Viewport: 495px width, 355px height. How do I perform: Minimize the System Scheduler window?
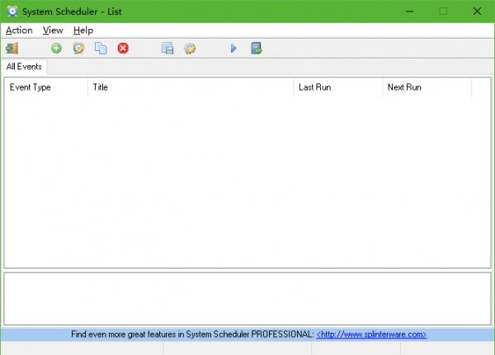pos(410,12)
